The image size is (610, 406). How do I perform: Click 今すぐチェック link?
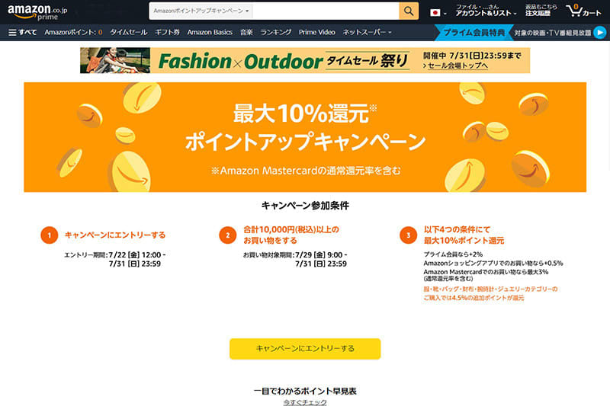[305, 402]
